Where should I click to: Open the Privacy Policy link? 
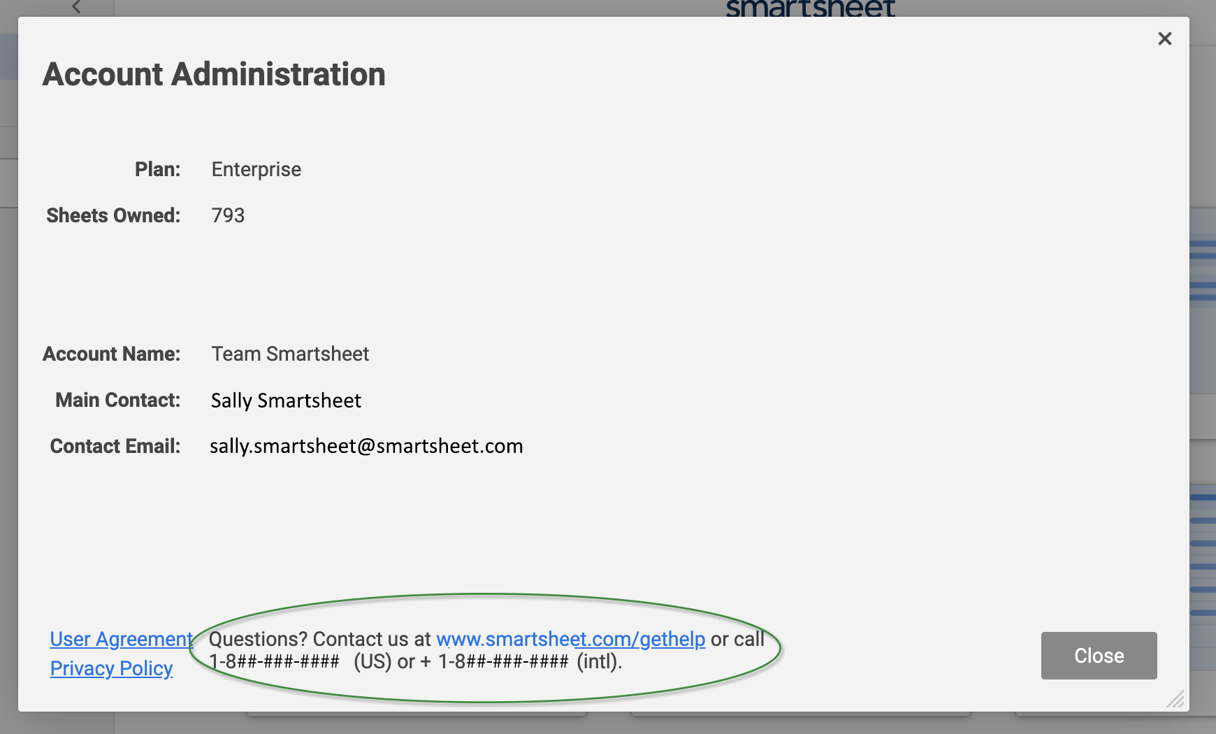(x=111, y=668)
